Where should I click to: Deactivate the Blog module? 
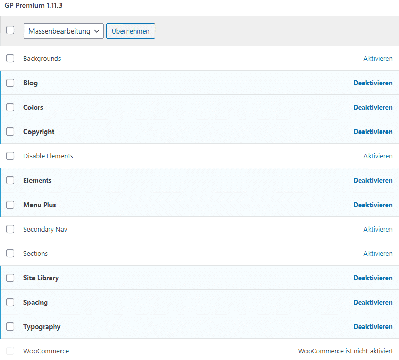point(373,83)
